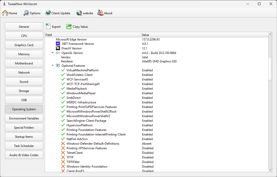Go to the Motherboard section

click(24, 63)
